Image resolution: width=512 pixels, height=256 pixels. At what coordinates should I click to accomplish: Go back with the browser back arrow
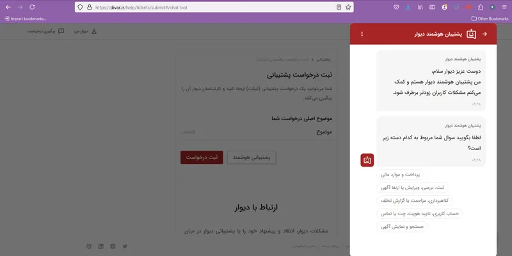pos(8,7)
